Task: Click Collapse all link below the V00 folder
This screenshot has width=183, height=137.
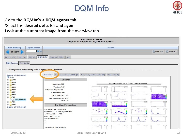Action: 21,107
